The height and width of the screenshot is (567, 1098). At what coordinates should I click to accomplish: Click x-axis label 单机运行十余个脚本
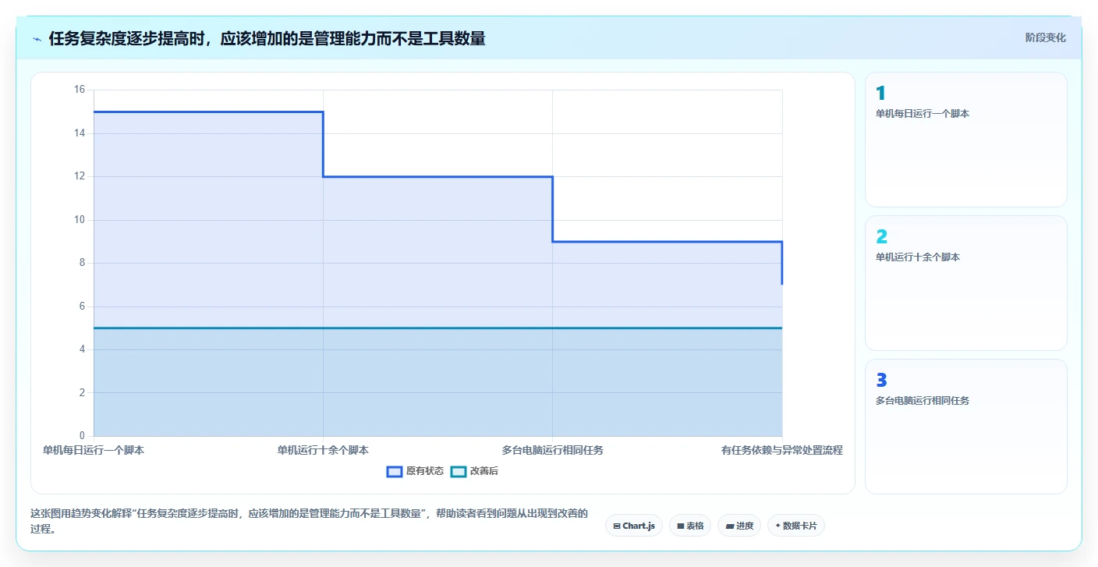pos(323,450)
